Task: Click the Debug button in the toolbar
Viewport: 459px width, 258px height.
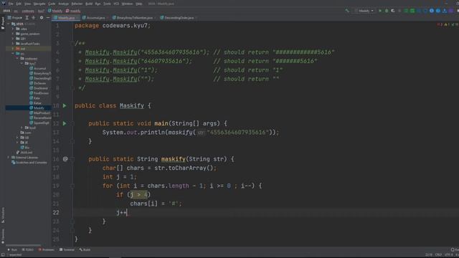Action: [387, 11]
